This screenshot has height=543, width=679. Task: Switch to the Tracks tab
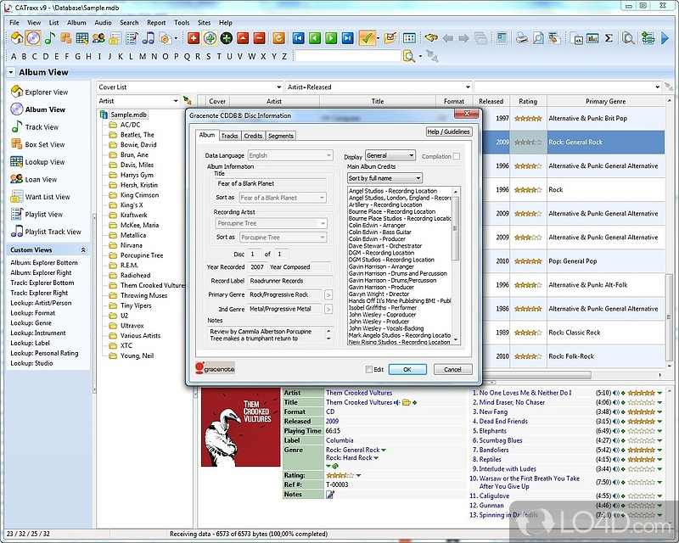[229, 136]
